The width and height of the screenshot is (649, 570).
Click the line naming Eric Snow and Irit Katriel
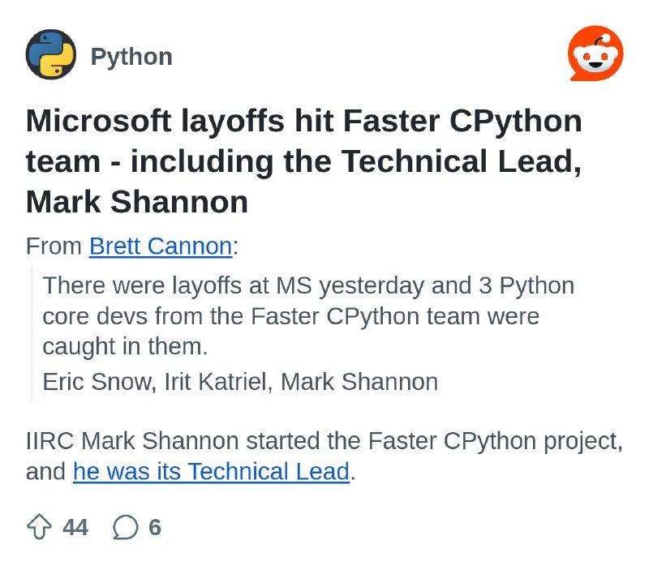click(239, 381)
